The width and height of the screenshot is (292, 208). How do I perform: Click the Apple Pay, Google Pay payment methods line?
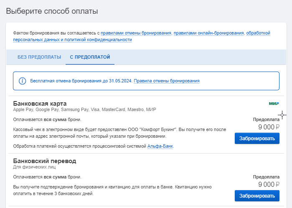[x=84, y=109]
